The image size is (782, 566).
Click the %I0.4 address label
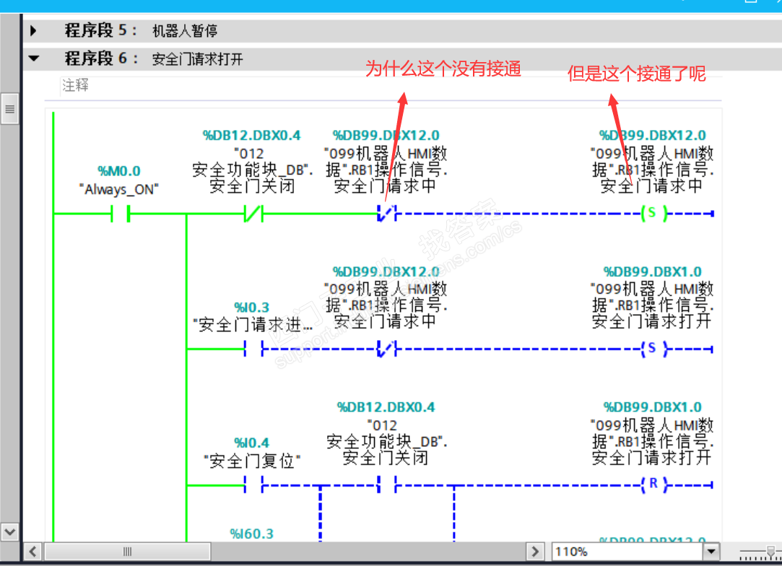coord(252,443)
